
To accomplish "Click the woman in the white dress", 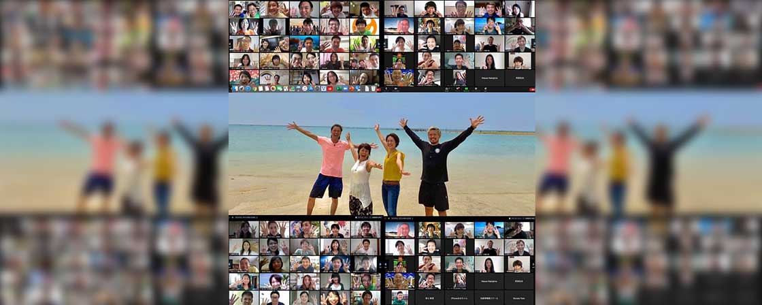I will [x=361, y=180].
